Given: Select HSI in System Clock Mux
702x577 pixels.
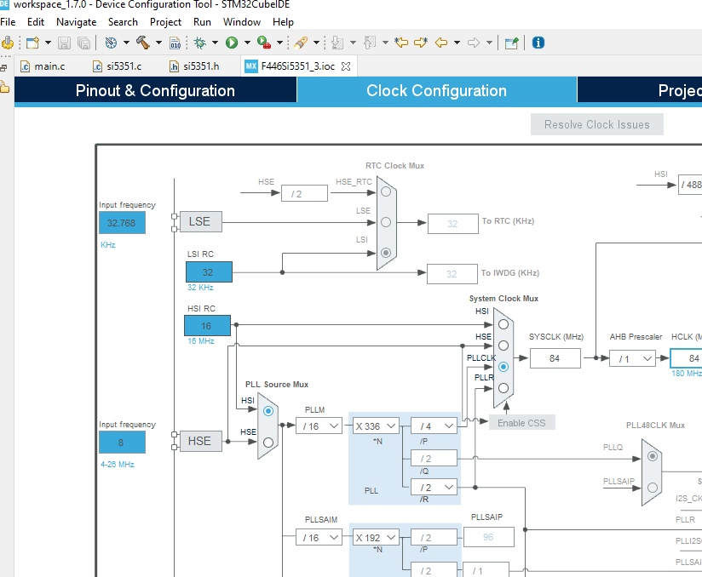Looking at the screenshot, I should (x=503, y=324).
